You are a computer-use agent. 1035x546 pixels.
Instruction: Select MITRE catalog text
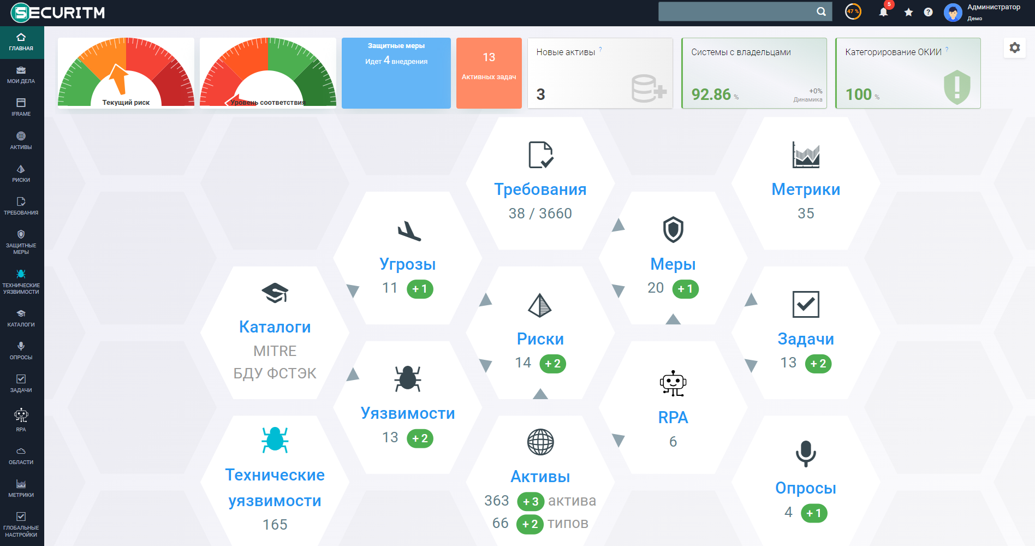pyautogui.click(x=275, y=351)
